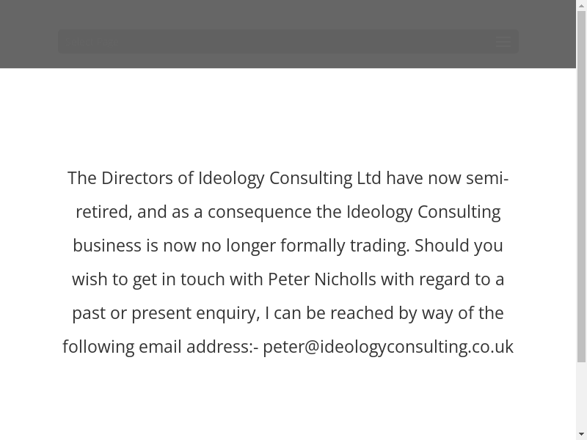Click the scrollbar track below the thumb

(581, 396)
